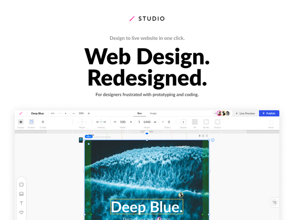Viewport: 294px width, 220px height.
Task: Switch to the Image tab
Action: coord(153,114)
